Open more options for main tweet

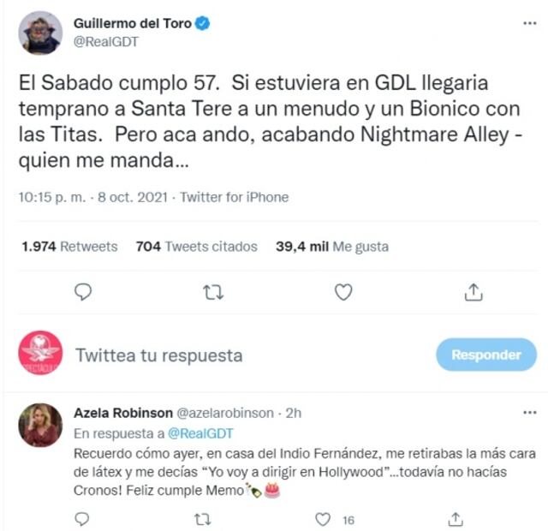(529, 25)
